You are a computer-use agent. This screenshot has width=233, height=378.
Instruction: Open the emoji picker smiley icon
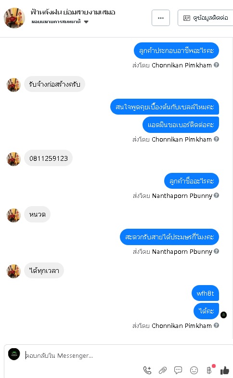(x=194, y=370)
